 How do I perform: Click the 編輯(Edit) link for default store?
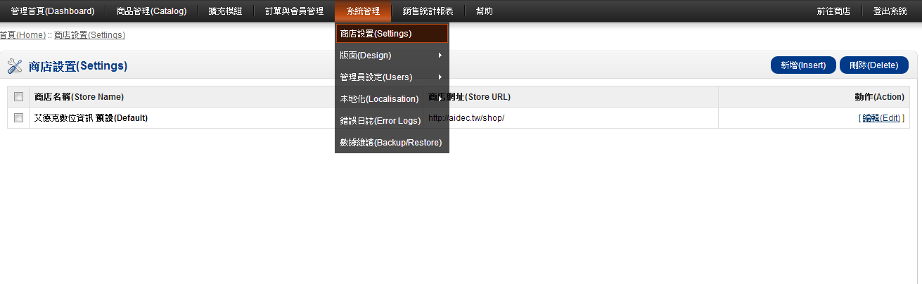coord(881,118)
